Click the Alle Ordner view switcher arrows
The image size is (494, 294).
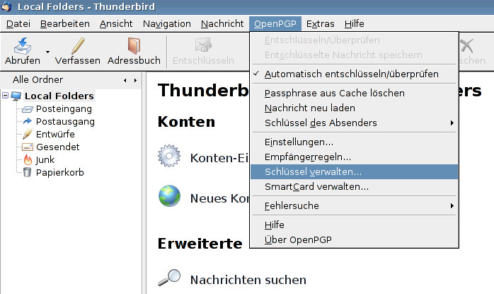129,80
